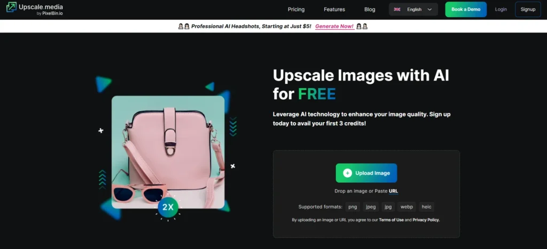
Task: Click the emoji icons before Professional AI Headshots
Action: (184, 26)
